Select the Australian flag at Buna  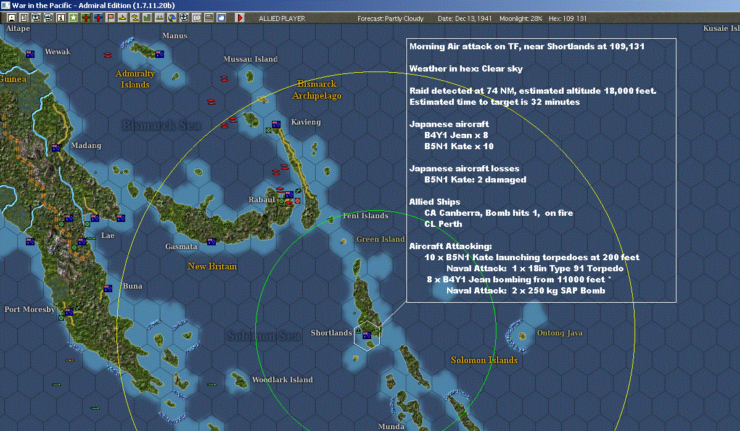[108, 289]
